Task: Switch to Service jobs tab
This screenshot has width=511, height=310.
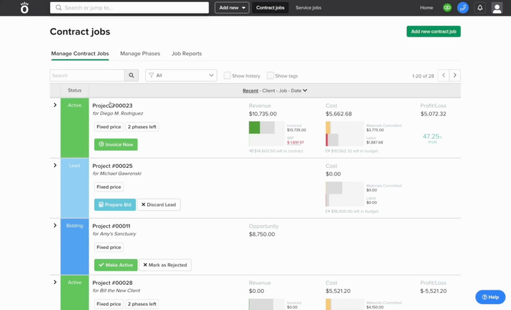Action: [308, 7]
